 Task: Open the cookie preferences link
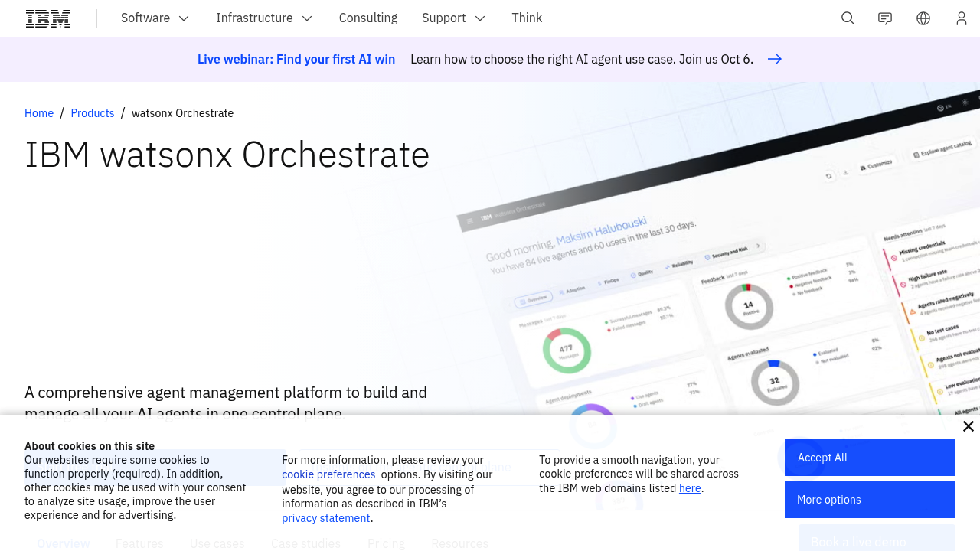coord(328,474)
